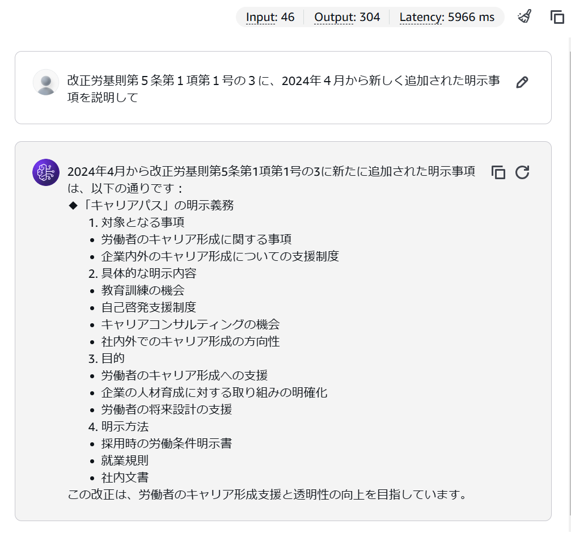
Task: Select the user's question message bubble
Action: pyautogui.click(x=284, y=88)
